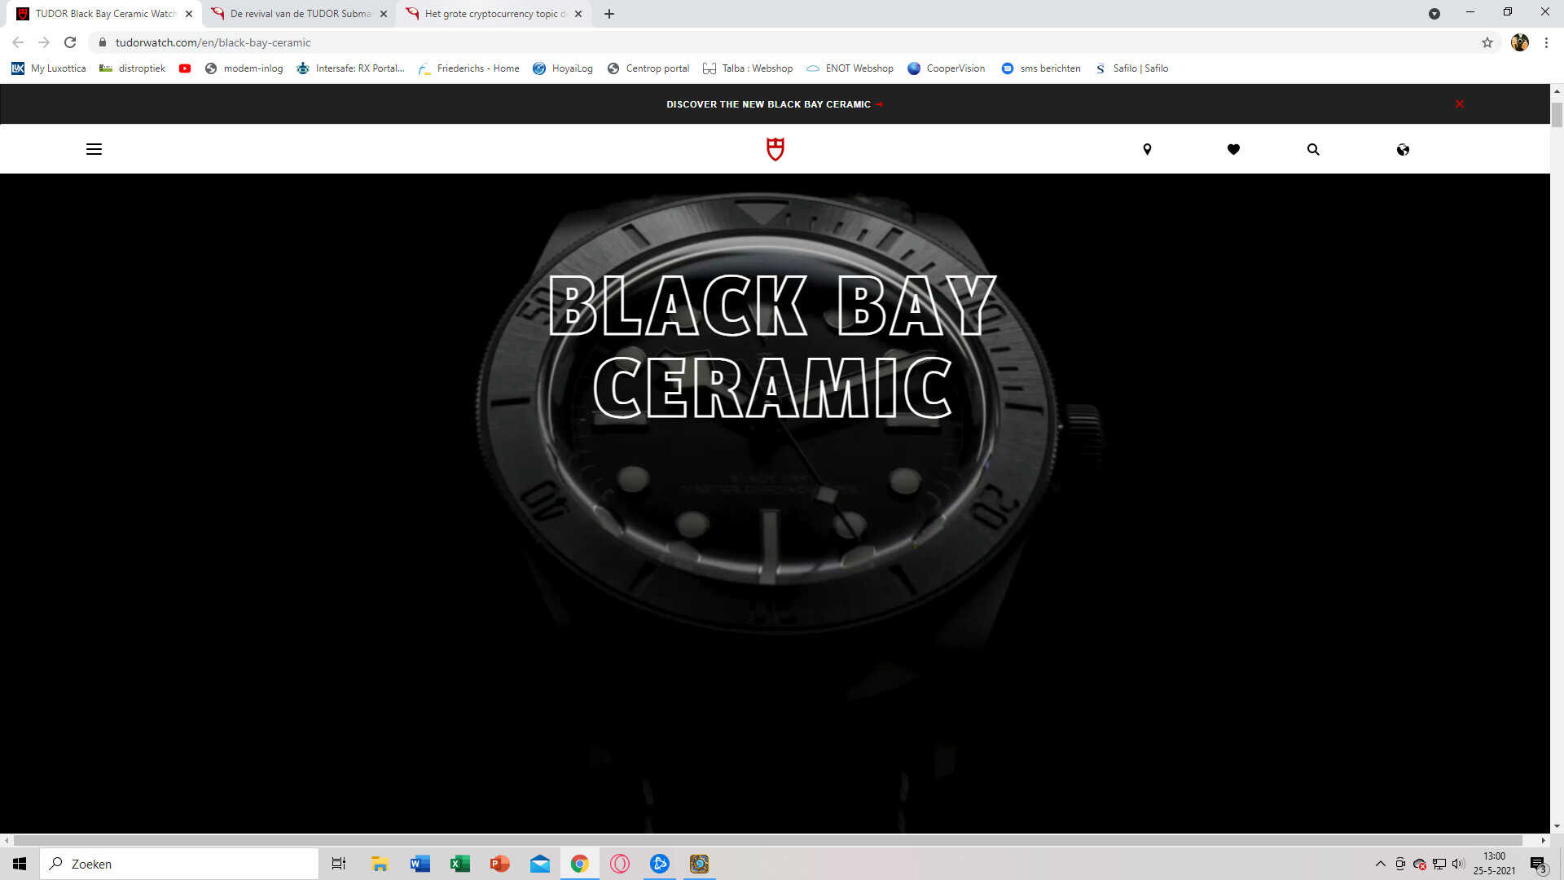Image resolution: width=1564 pixels, height=880 pixels.
Task: Close the De revival van de TUDOR tab
Action: 384,14
